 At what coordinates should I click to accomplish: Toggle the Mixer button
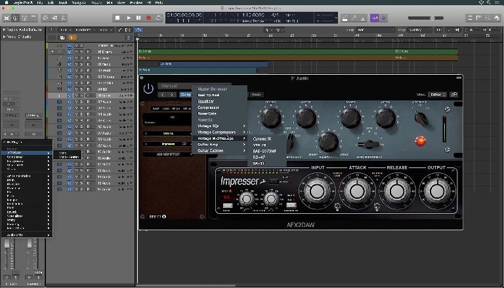[x=54, y=18]
